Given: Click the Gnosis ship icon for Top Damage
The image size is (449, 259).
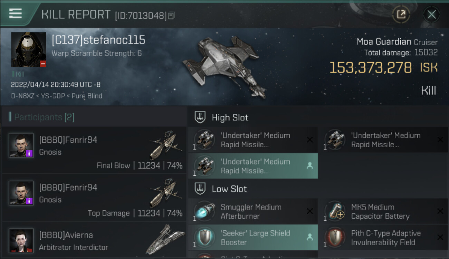Looking at the screenshot, I should tap(166, 193).
